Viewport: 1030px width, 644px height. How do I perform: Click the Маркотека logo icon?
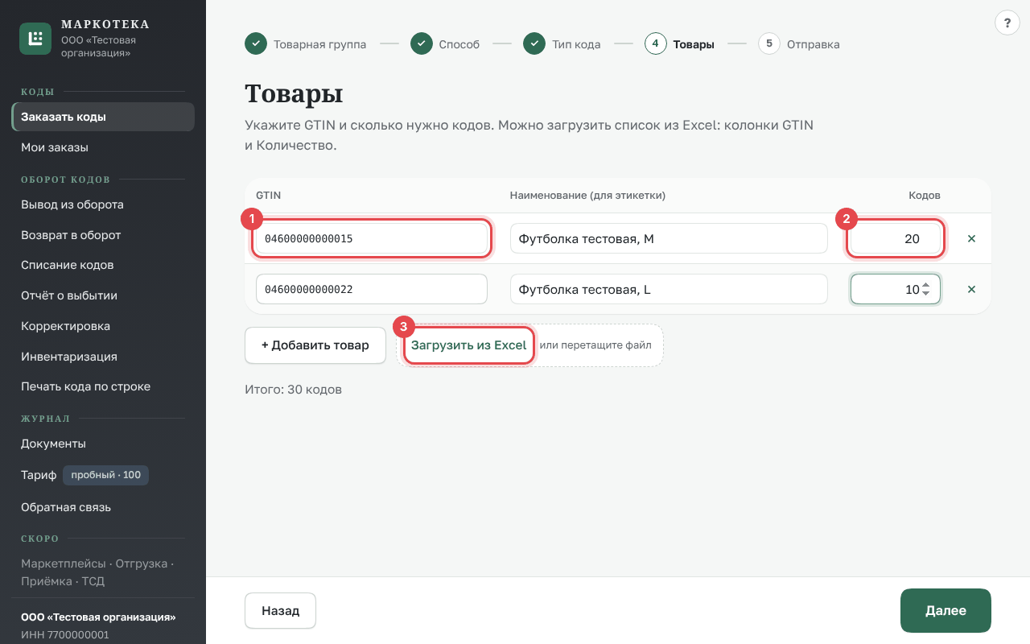35,39
